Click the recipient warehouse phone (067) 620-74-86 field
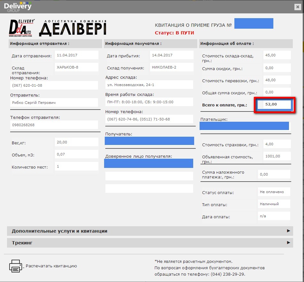 [x=149, y=119]
